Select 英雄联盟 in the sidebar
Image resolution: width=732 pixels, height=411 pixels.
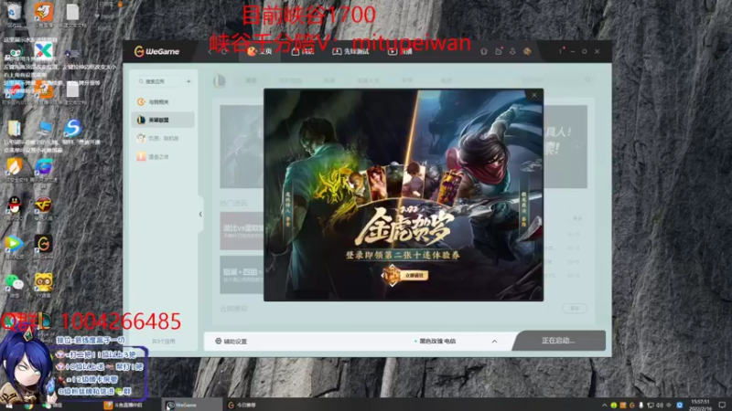pos(163,120)
